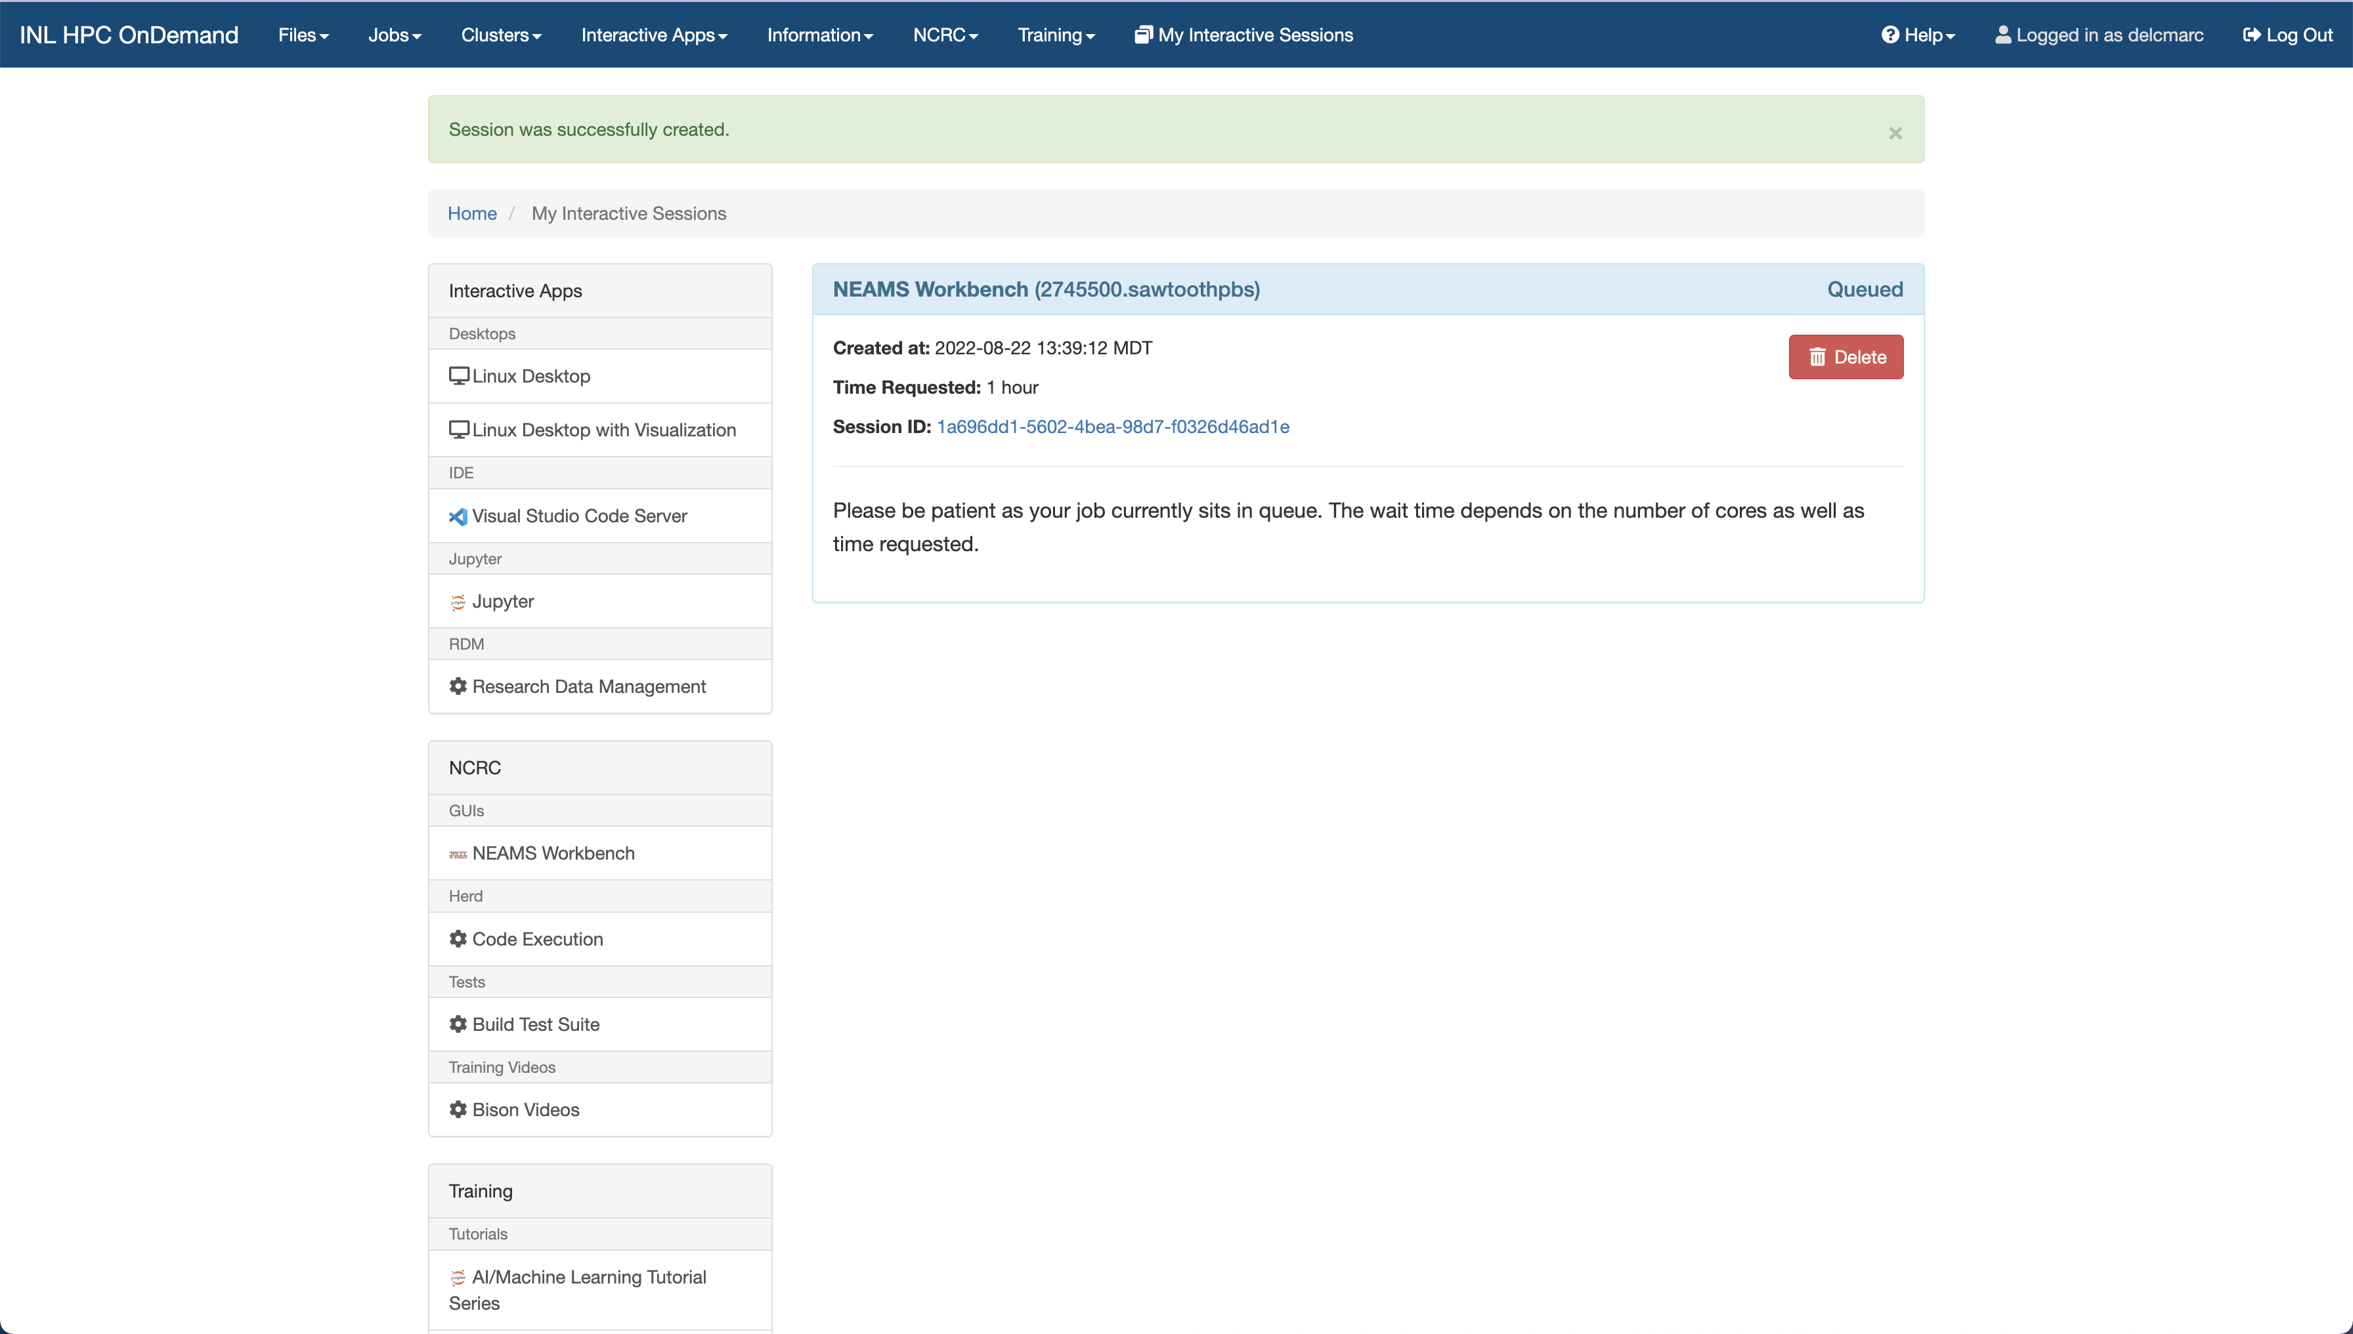Click the Build Test Suite gear icon
2353x1334 pixels.
pyautogui.click(x=458, y=1024)
